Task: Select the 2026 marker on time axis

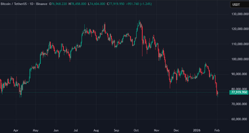Action: (x=196, y=130)
